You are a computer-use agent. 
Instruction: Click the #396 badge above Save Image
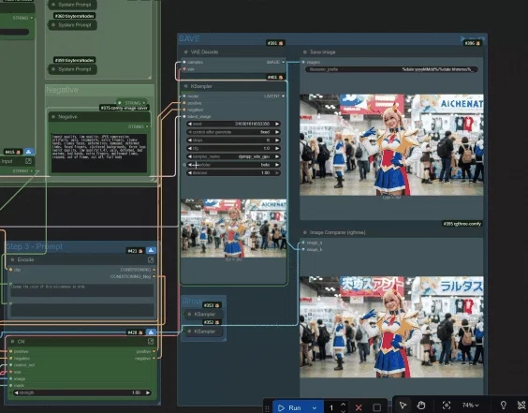[473, 43]
